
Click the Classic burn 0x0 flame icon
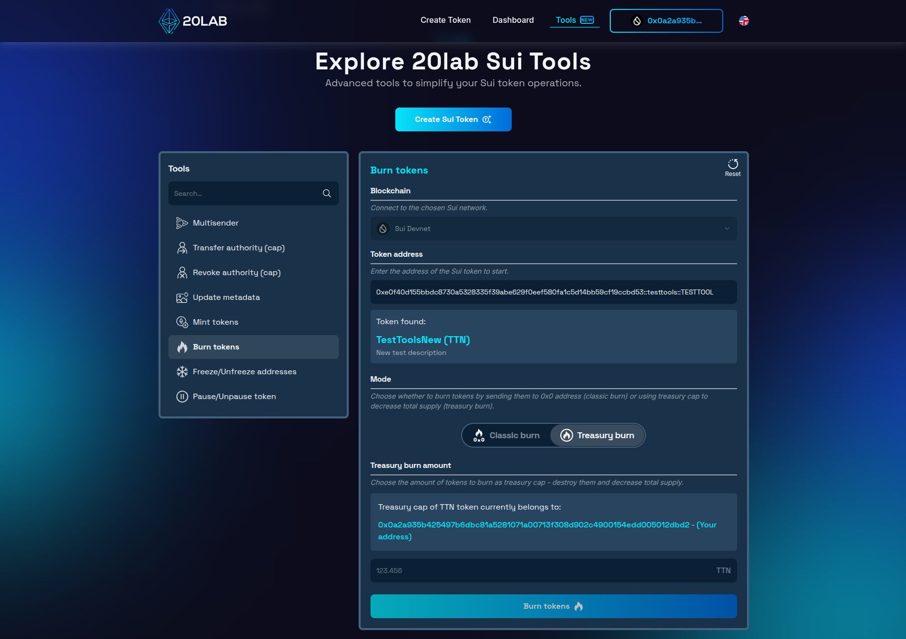479,435
